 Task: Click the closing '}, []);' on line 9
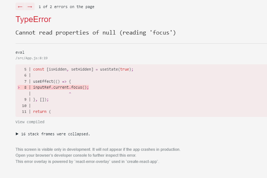tap(41, 100)
